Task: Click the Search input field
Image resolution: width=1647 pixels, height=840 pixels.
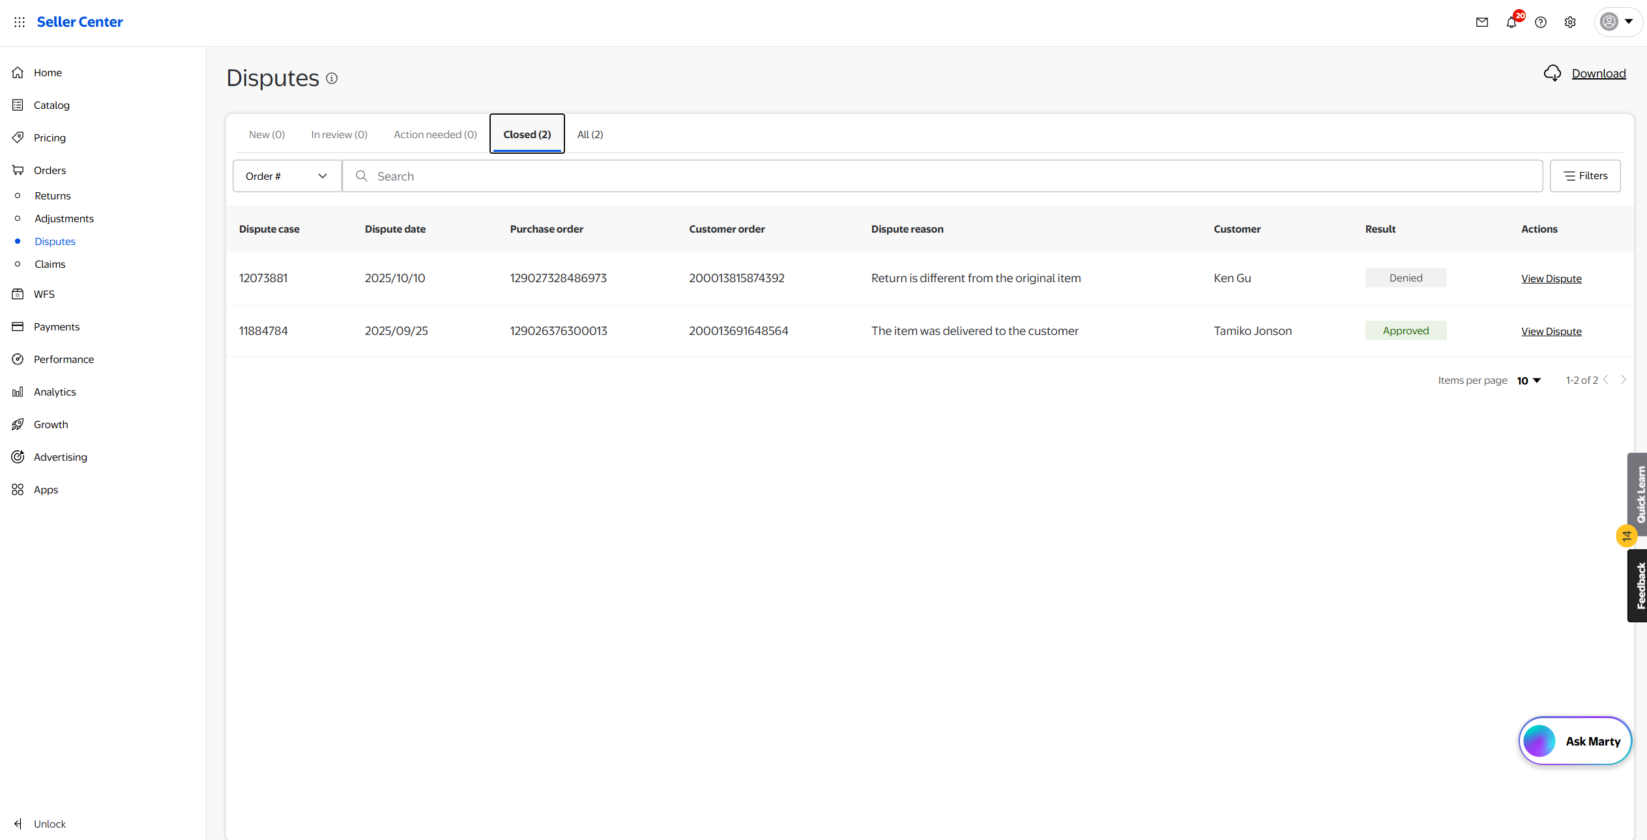Action: point(942,176)
